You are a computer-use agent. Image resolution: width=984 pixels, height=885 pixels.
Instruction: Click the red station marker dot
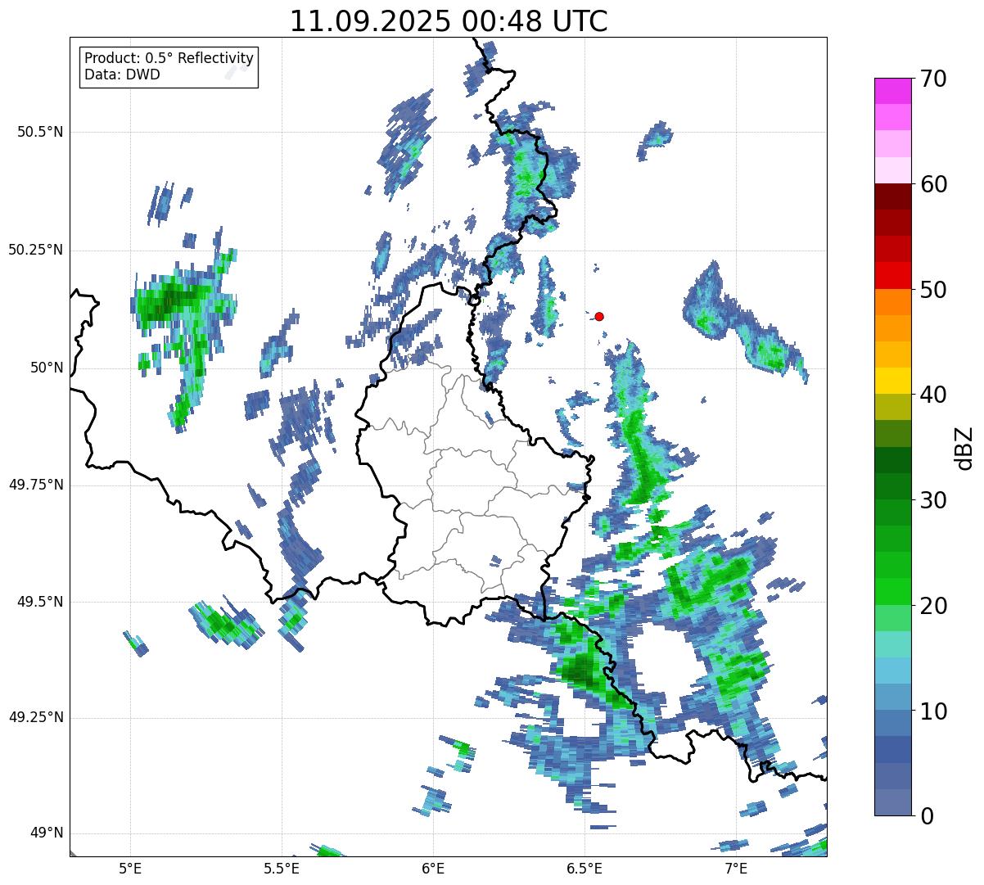pyautogui.click(x=599, y=316)
